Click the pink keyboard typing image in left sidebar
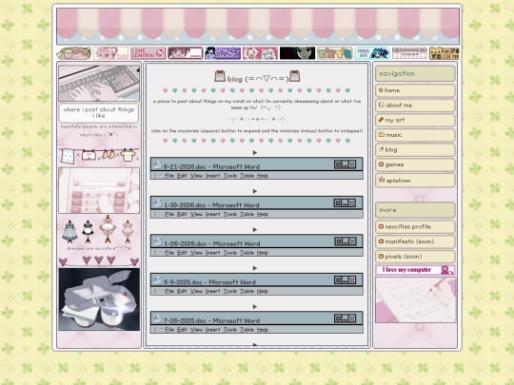 click(99, 83)
